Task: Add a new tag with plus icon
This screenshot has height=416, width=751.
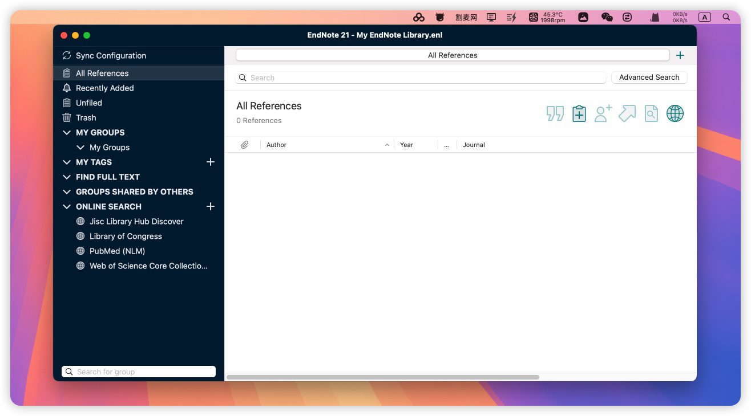Action: (210, 162)
